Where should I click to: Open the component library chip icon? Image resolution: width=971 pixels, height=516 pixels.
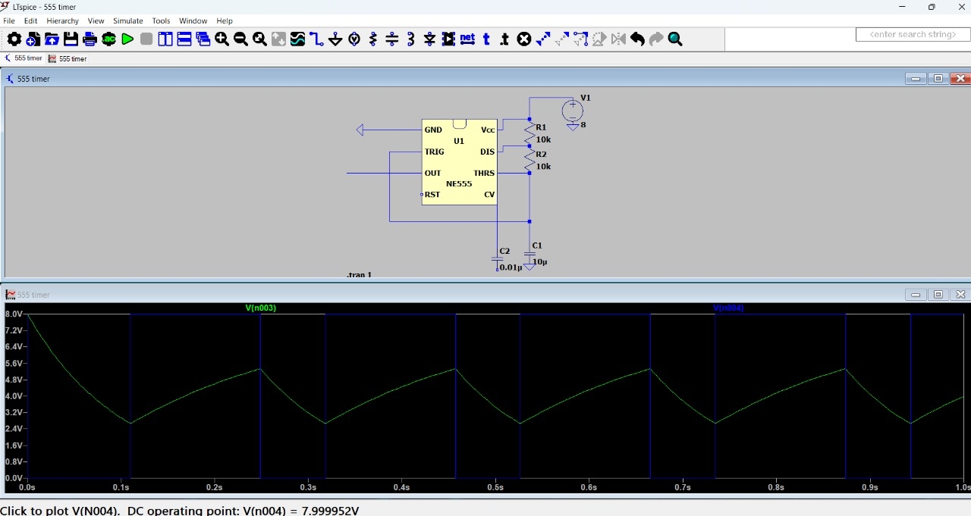pos(448,39)
